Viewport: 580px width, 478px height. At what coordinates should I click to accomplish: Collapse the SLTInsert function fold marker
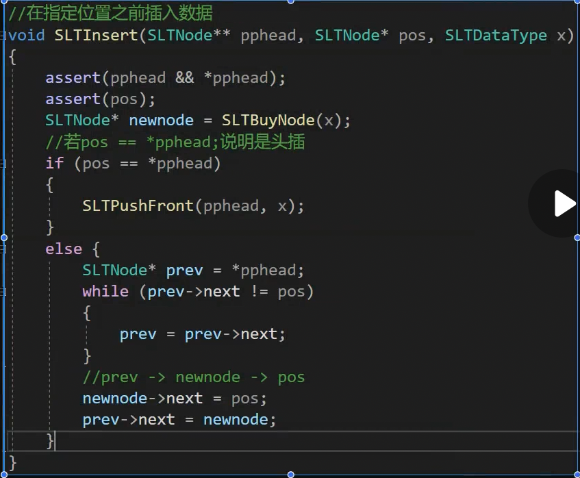(x=3, y=36)
